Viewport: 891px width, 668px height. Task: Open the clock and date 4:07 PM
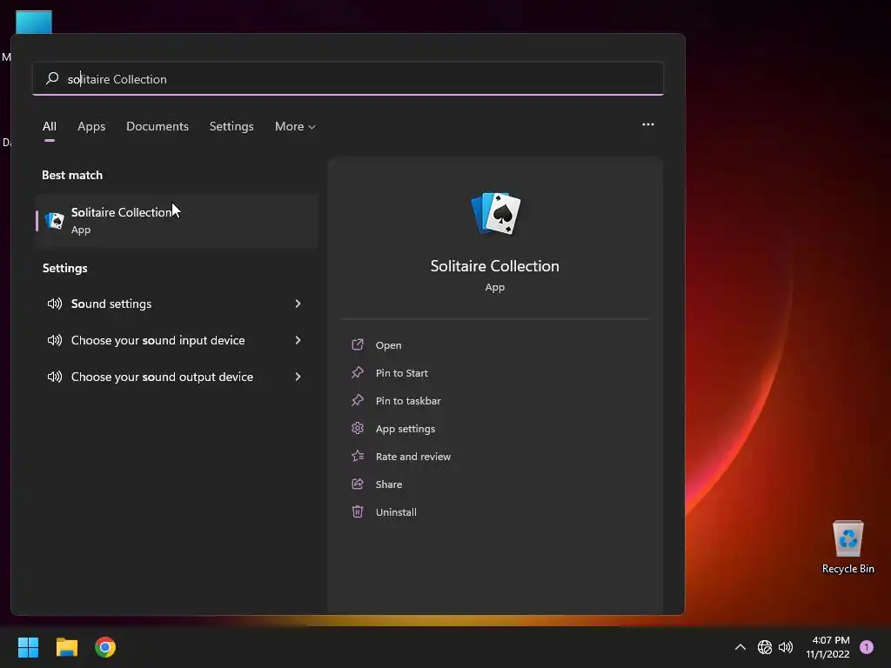point(827,647)
